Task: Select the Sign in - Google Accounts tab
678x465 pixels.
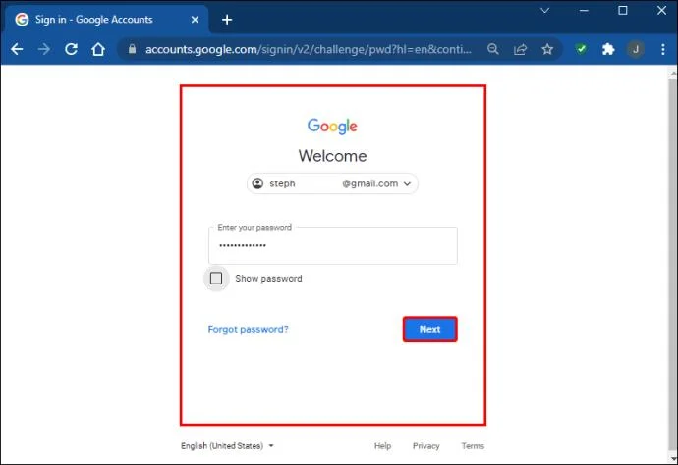Action: [x=106, y=20]
